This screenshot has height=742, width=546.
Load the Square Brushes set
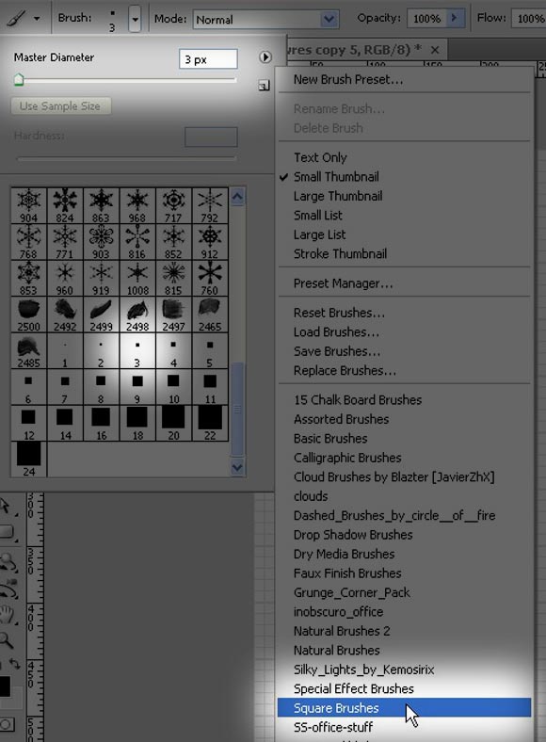point(404,708)
